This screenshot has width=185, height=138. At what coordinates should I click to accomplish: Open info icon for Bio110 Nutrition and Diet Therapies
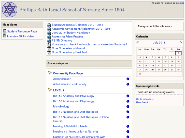tap(128, 112)
